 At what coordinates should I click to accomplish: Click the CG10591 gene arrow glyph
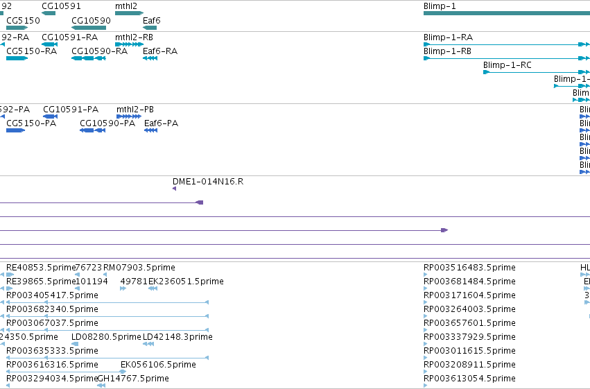(x=49, y=13)
